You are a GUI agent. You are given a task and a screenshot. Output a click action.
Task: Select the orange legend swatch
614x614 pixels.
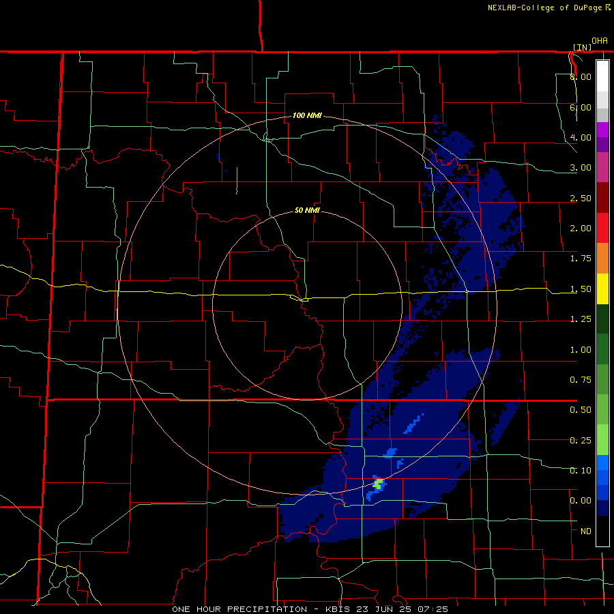pos(602,259)
